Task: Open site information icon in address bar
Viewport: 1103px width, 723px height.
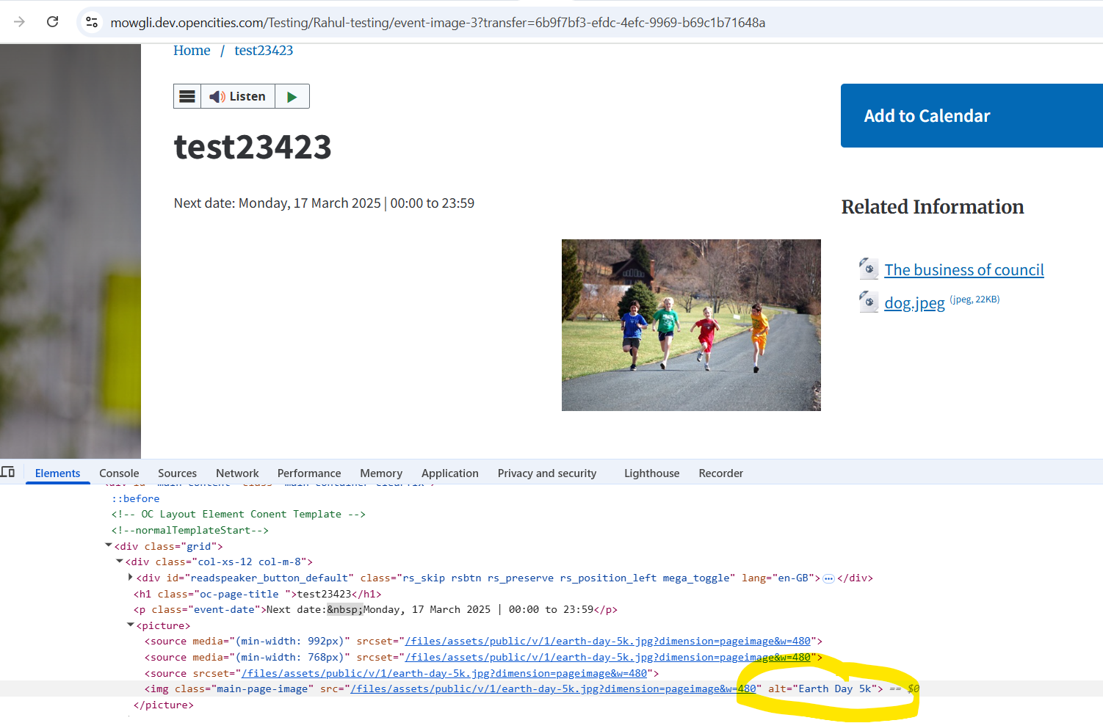Action: click(x=92, y=22)
